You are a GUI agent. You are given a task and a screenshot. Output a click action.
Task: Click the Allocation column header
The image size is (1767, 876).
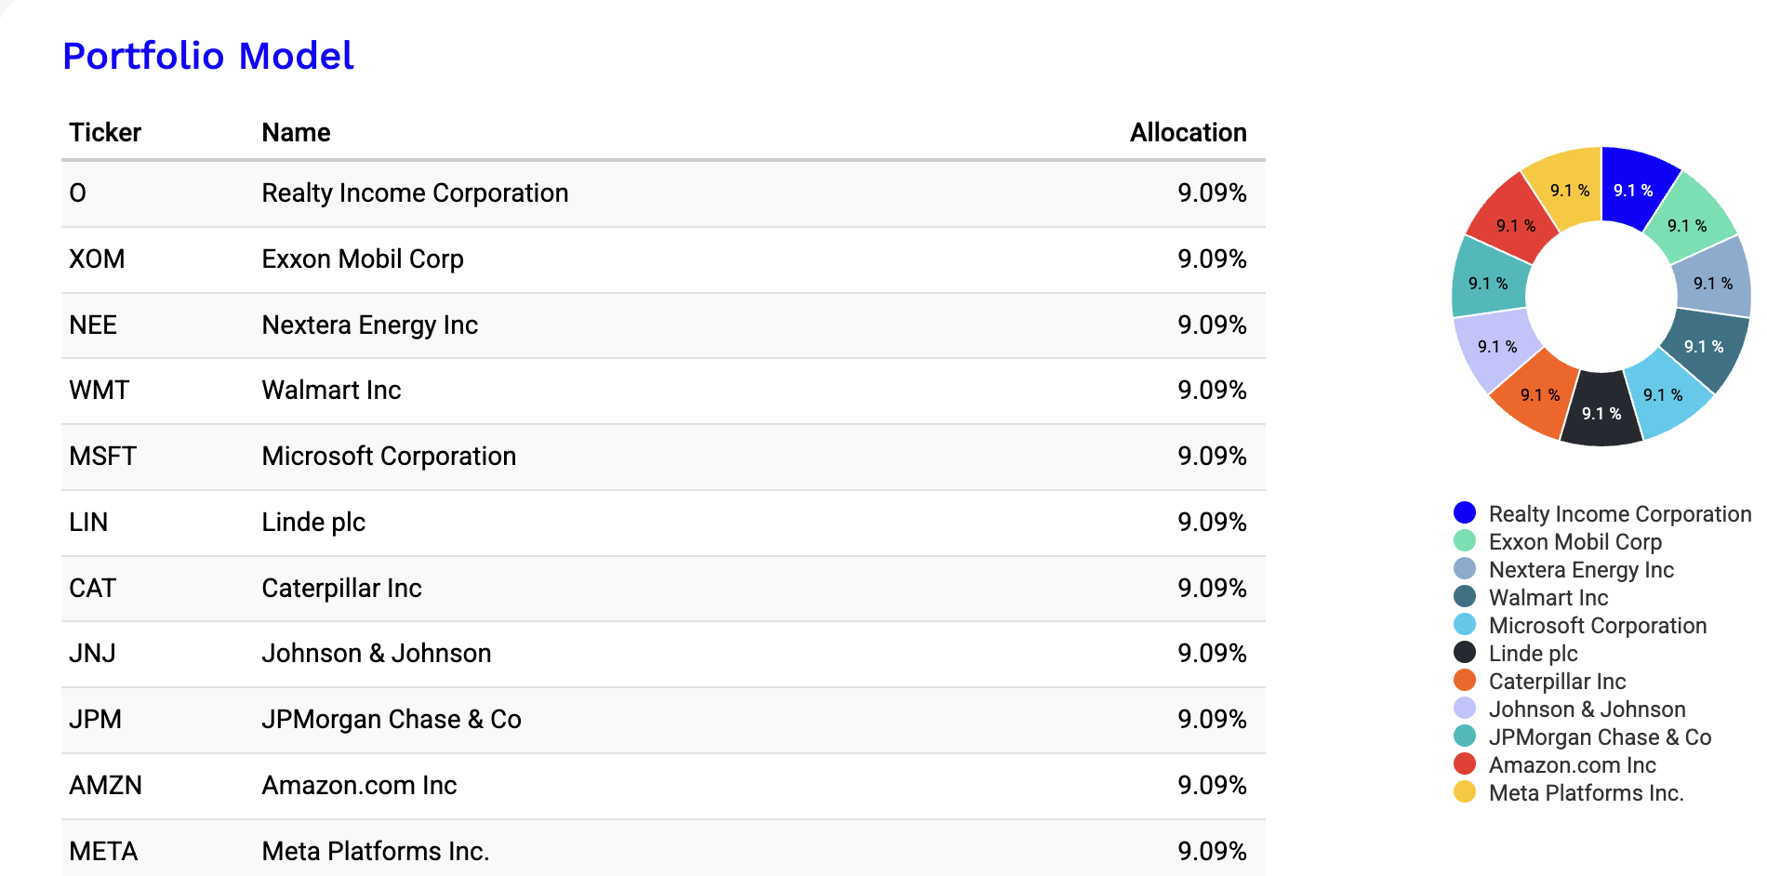tap(1188, 132)
